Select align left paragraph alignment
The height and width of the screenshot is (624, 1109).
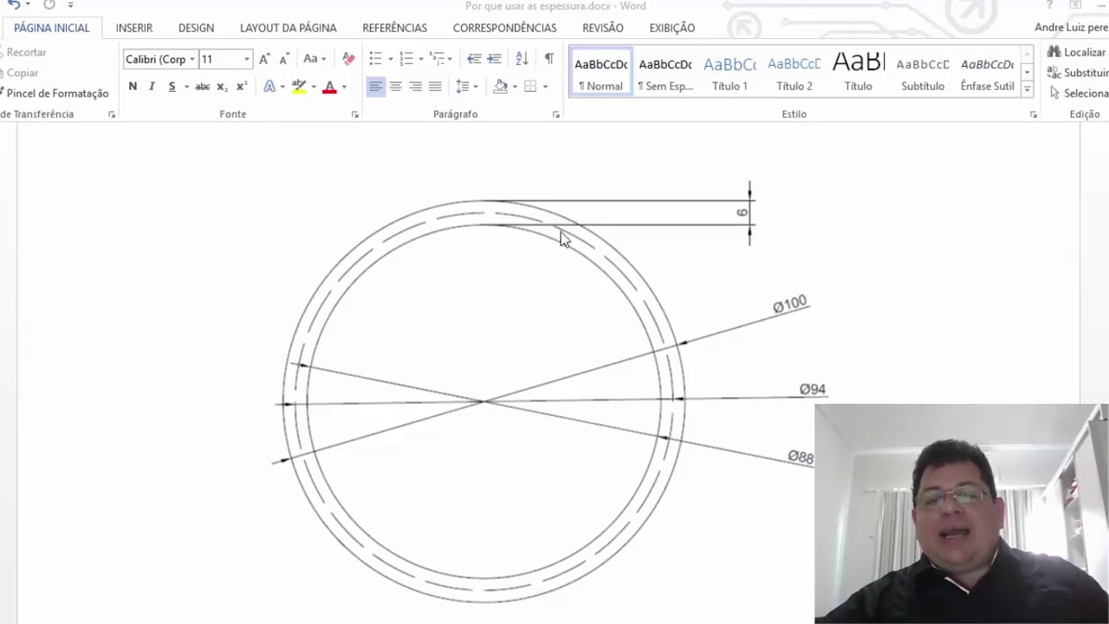point(375,86)
